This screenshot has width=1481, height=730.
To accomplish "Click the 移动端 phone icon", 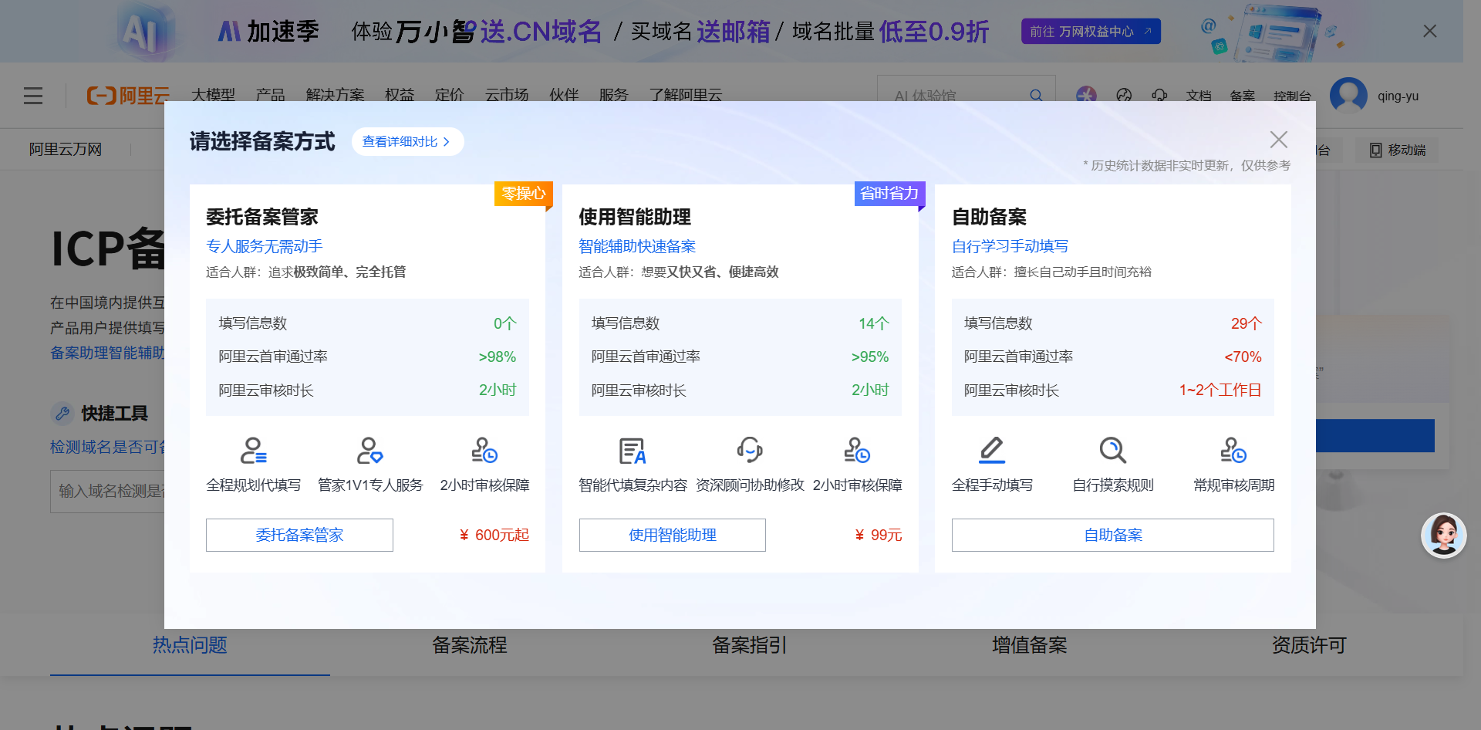I will point(1375,150).
